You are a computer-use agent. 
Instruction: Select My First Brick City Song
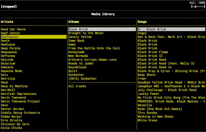[x=171, y=98]
